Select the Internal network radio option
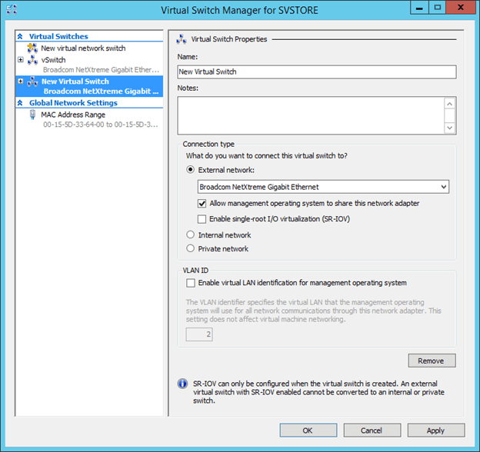 pyautogui.click(x=191, y=235)
